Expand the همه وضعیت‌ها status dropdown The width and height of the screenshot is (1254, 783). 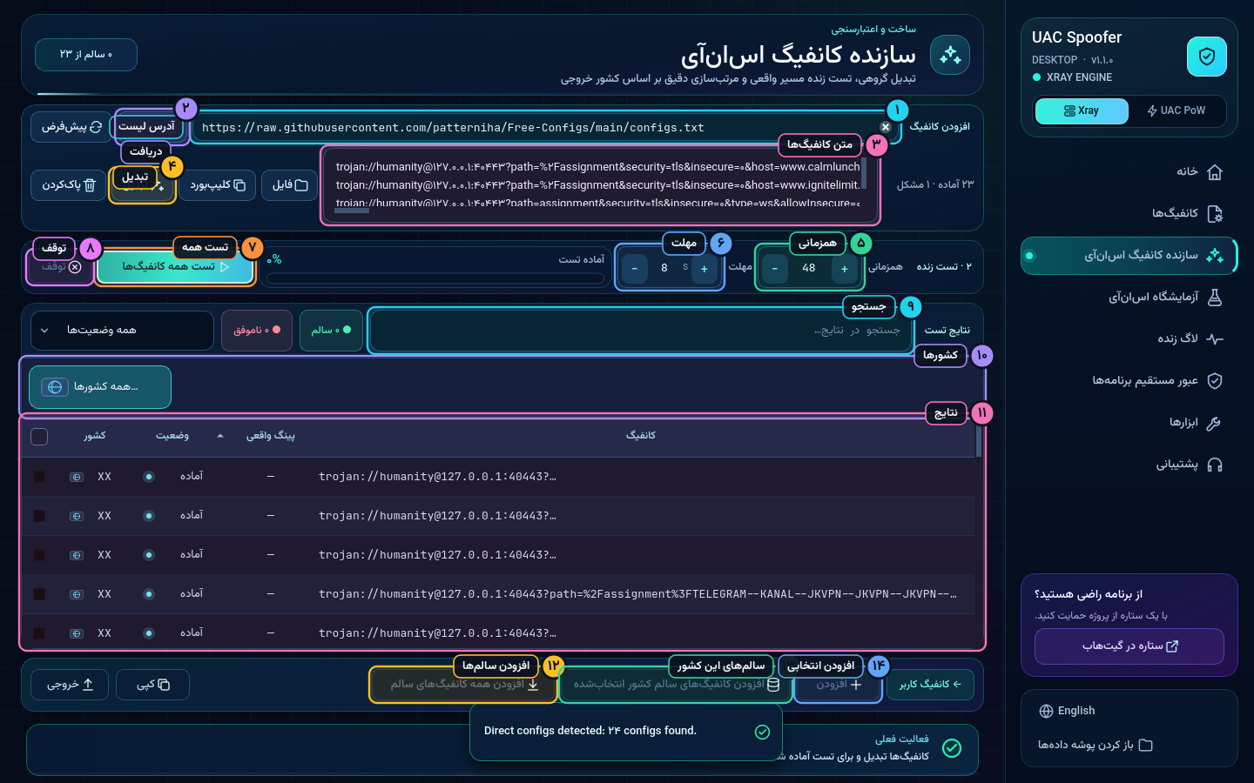122,331
